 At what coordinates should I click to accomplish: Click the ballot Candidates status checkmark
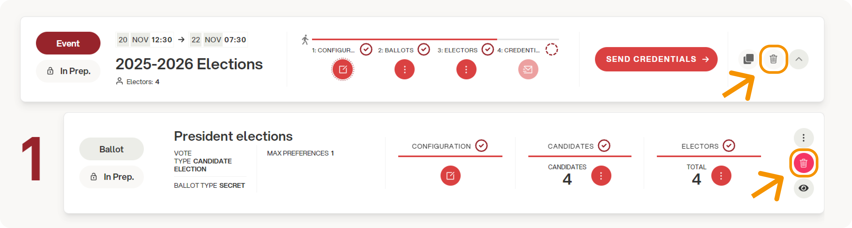pyautogui.click(x=604, y=145)
